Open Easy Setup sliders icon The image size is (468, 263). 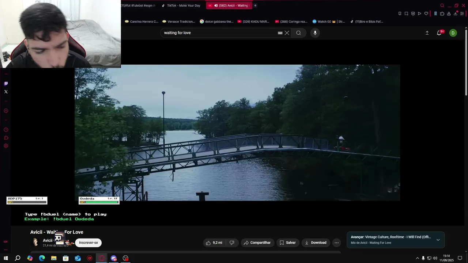(462, 14)
